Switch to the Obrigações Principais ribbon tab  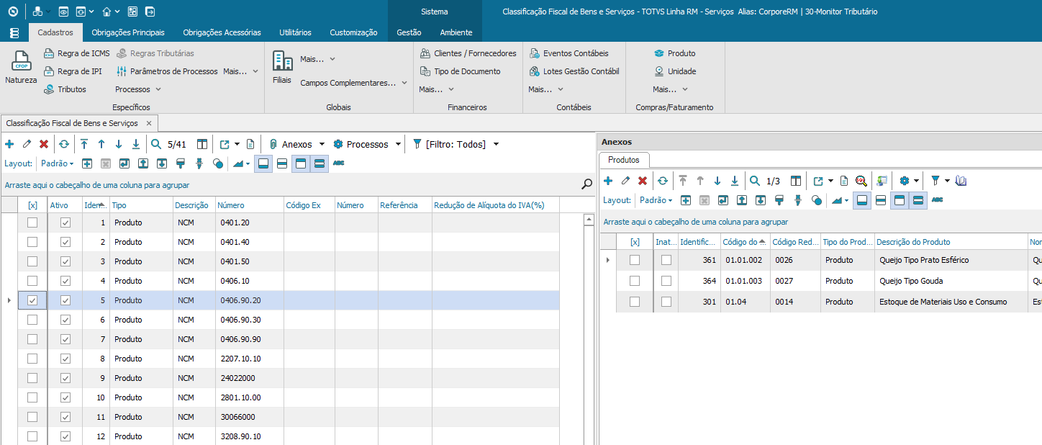tap(128, 32)
